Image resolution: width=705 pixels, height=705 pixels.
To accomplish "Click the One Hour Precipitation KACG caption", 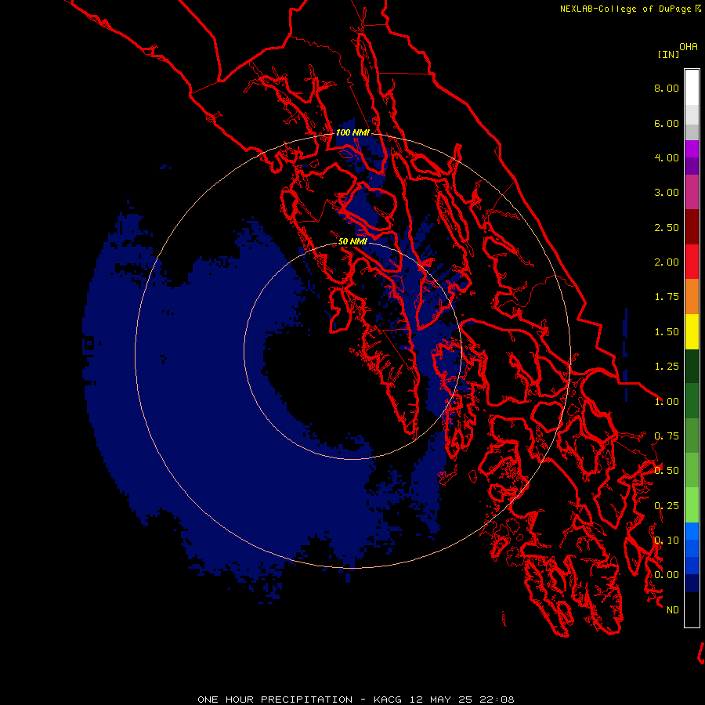I will (356, 700).
